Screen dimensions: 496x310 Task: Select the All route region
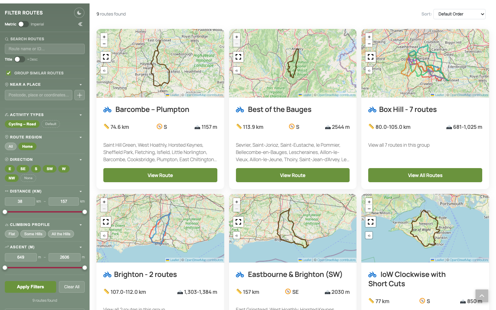[11, 146]
